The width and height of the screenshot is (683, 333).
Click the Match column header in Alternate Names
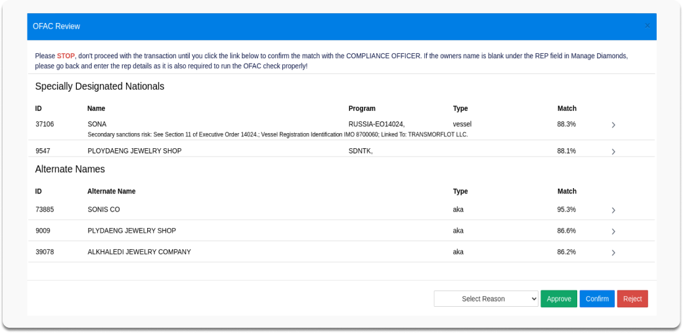567,191
